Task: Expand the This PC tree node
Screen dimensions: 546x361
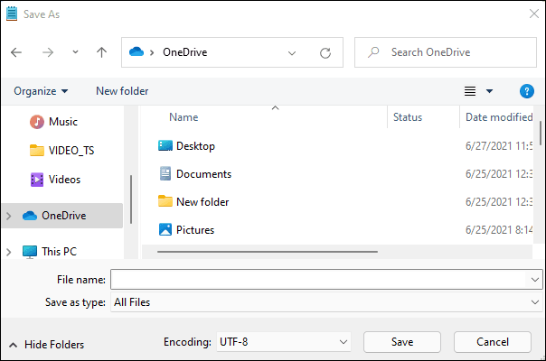Action: tap(9, 252)
